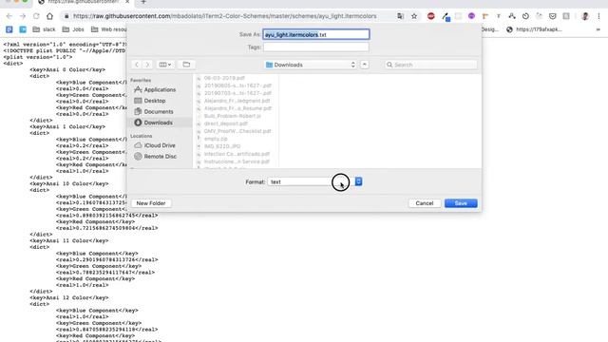Viewport: 608px width, 342px height.
Task: Click the blue Save button
Action: (461, 203)
